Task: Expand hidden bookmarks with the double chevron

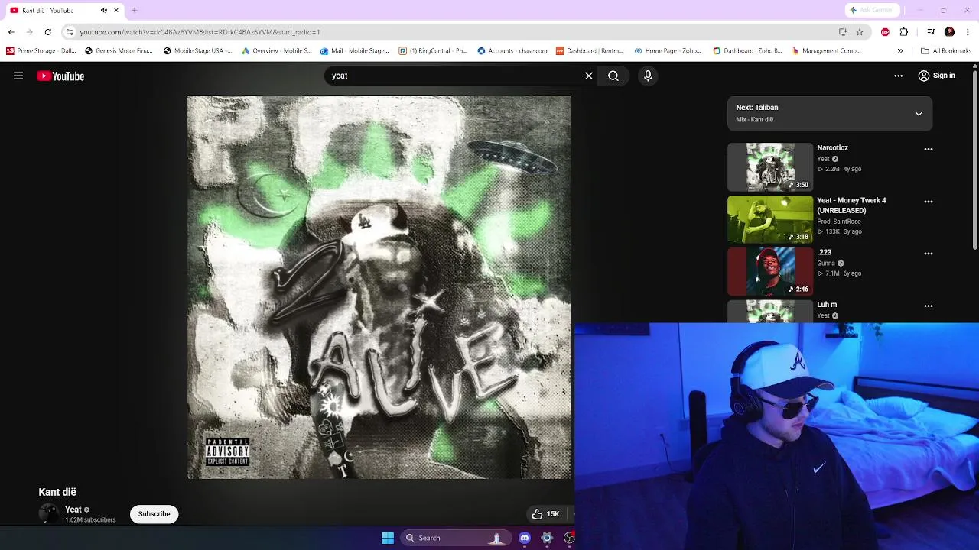Action: [900, 51]
